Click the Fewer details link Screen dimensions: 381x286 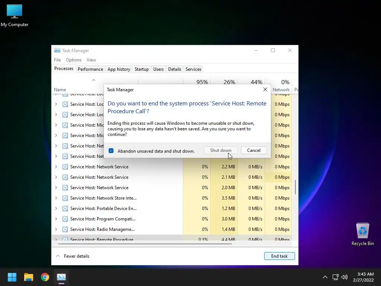tap(77, 256)
